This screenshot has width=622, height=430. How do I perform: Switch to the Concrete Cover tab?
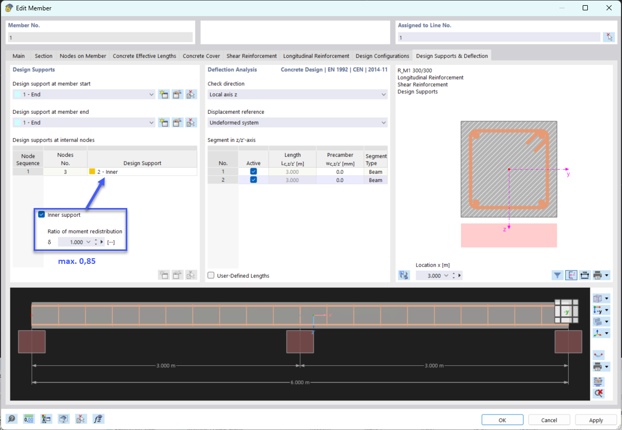click(201, 55)
